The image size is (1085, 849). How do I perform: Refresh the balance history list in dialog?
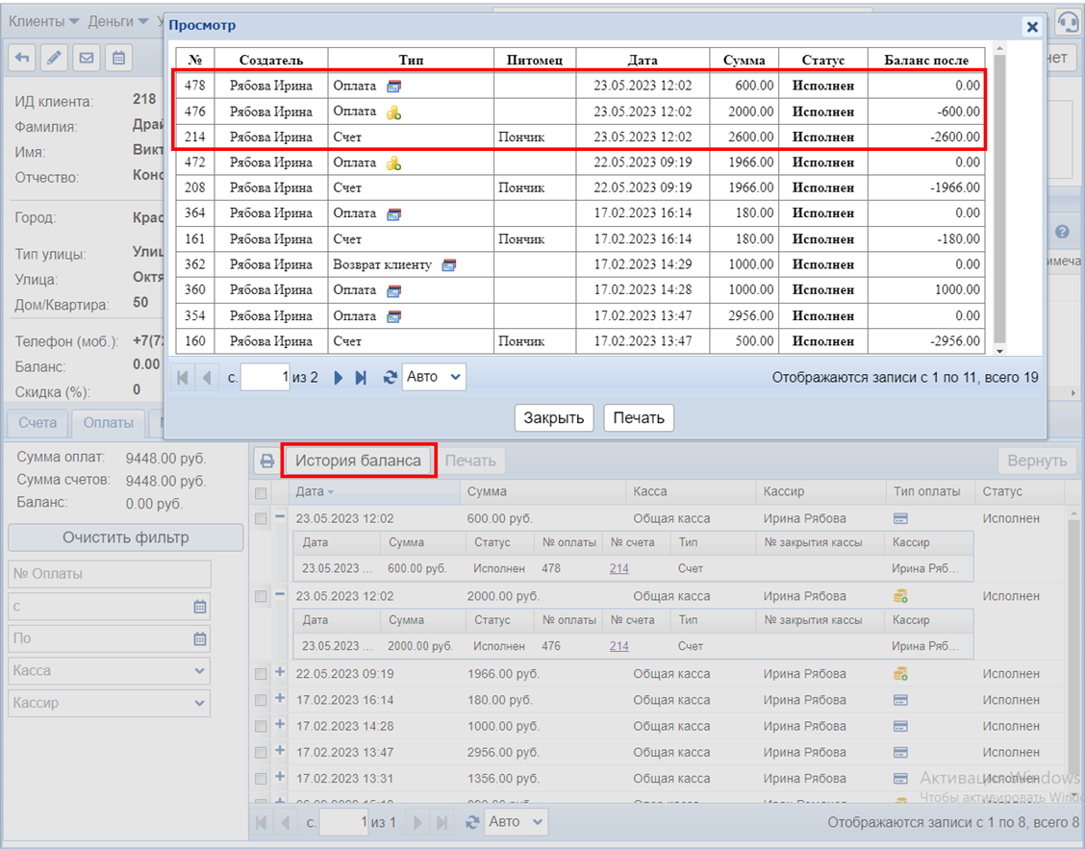[390, 378]
